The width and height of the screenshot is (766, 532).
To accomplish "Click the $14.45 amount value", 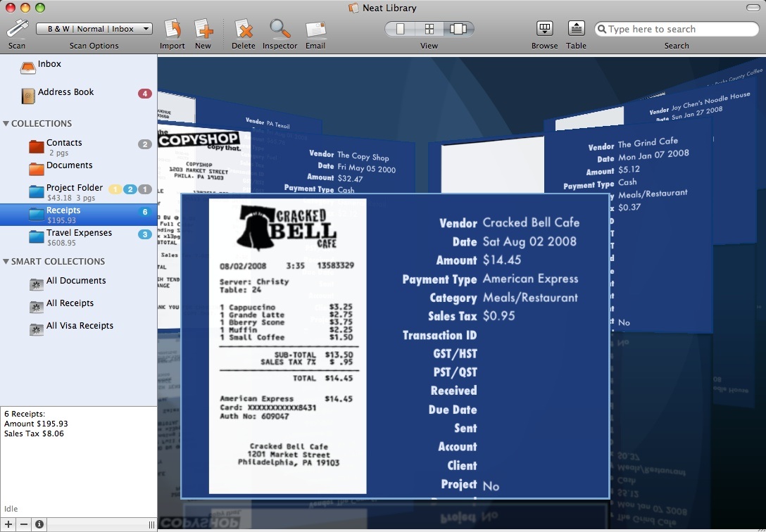I will click(502, 260).
